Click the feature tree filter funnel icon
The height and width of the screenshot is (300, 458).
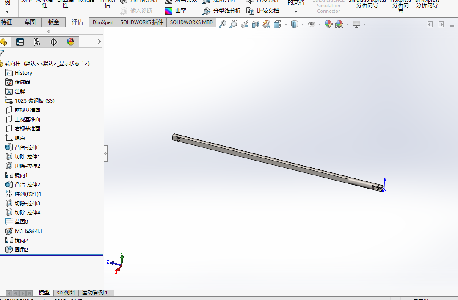[2, 53]
